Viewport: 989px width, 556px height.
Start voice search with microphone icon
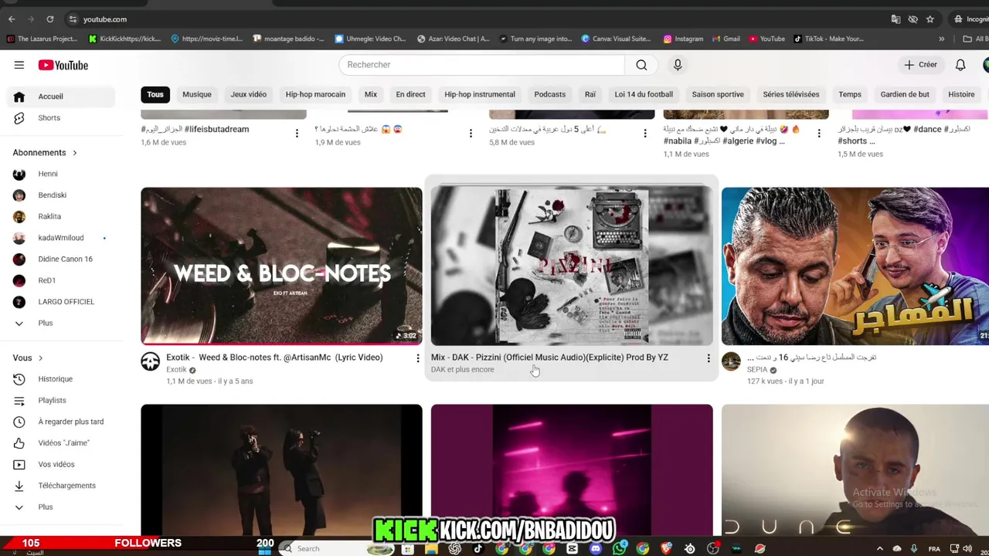tap(678, 65)
